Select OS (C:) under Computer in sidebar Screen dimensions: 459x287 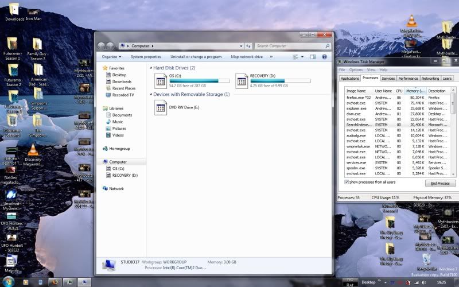pos(118,169)
